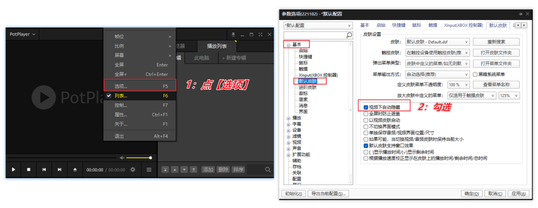Click the Stop button in PotPlayer
Viewport: 538px width, 208px height.
(x=29, y=170)
